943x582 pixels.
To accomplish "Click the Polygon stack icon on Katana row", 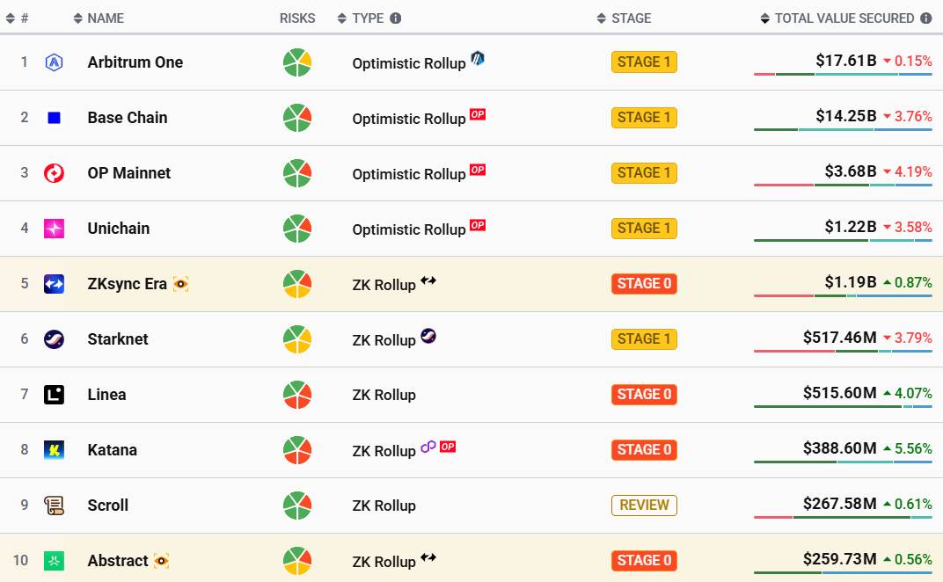I will [x=428, y=447].
